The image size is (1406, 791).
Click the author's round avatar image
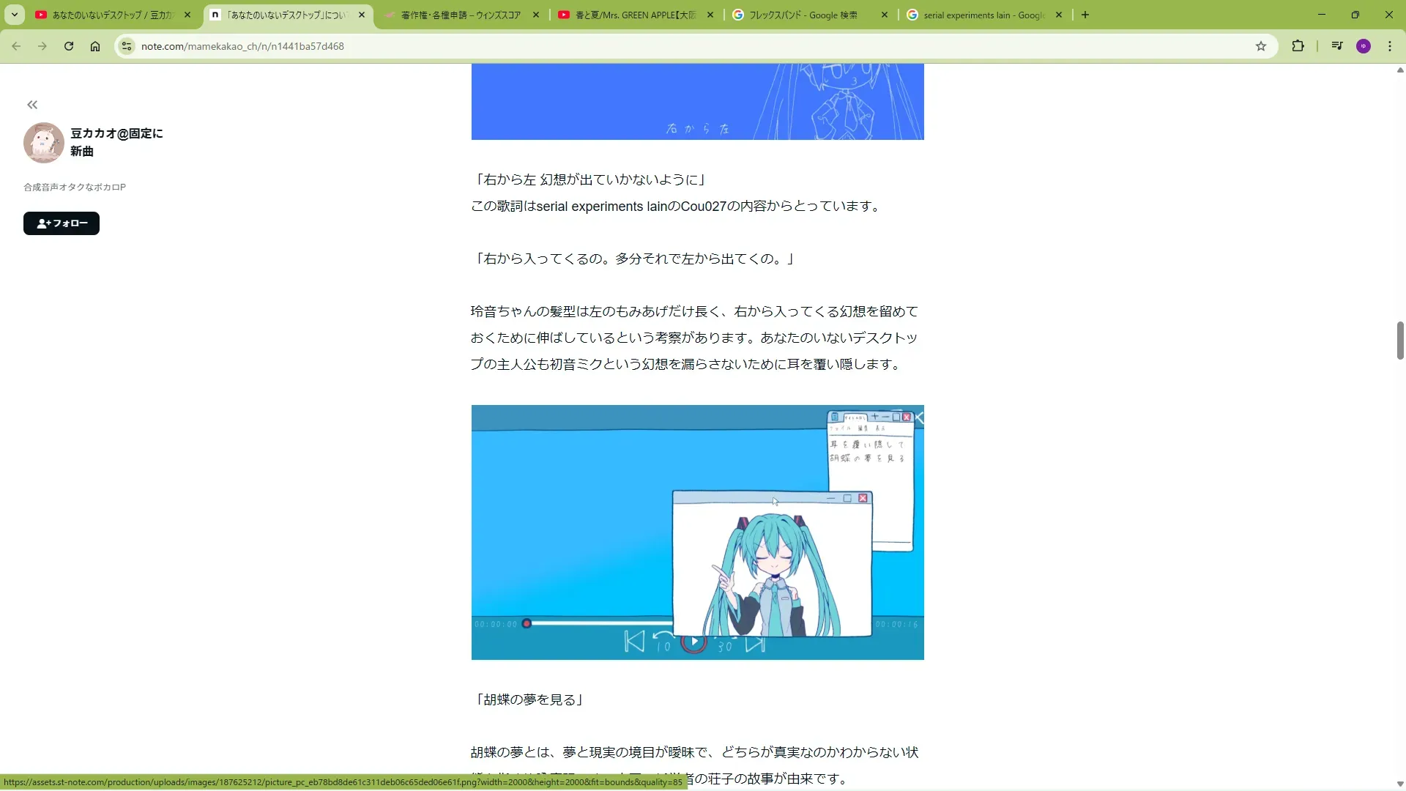pos(44,143)
